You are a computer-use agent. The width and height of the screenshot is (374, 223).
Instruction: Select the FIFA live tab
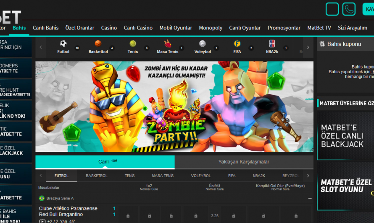point(232,176)
